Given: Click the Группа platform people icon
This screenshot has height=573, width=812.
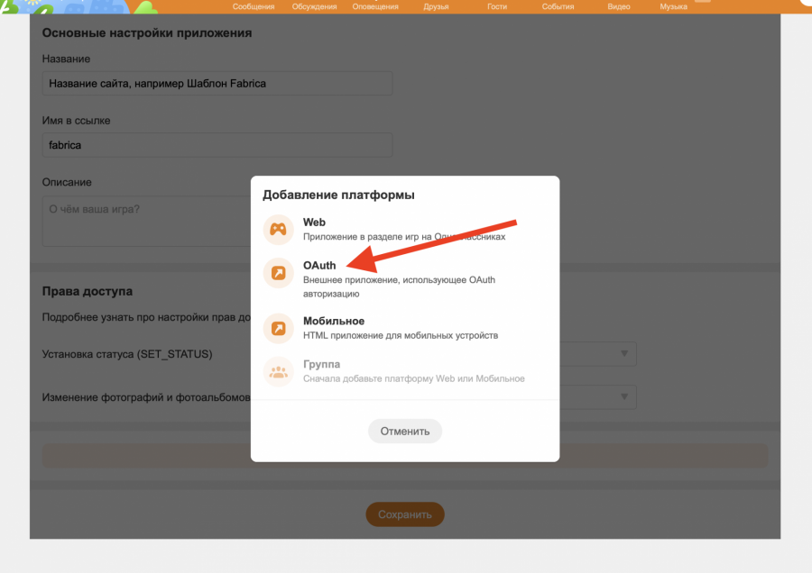Looking at the screenshot, I should (279, 371).
